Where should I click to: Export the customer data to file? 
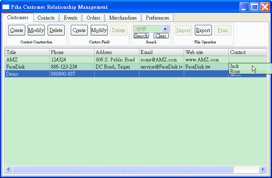(x=203, y=31)
